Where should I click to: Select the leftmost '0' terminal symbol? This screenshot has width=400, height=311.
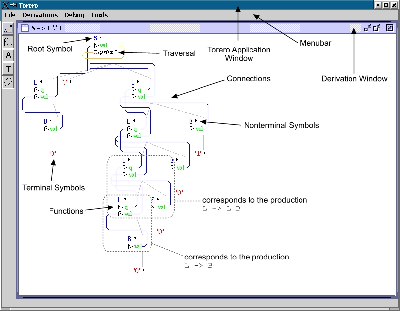[x=53, y=154]
